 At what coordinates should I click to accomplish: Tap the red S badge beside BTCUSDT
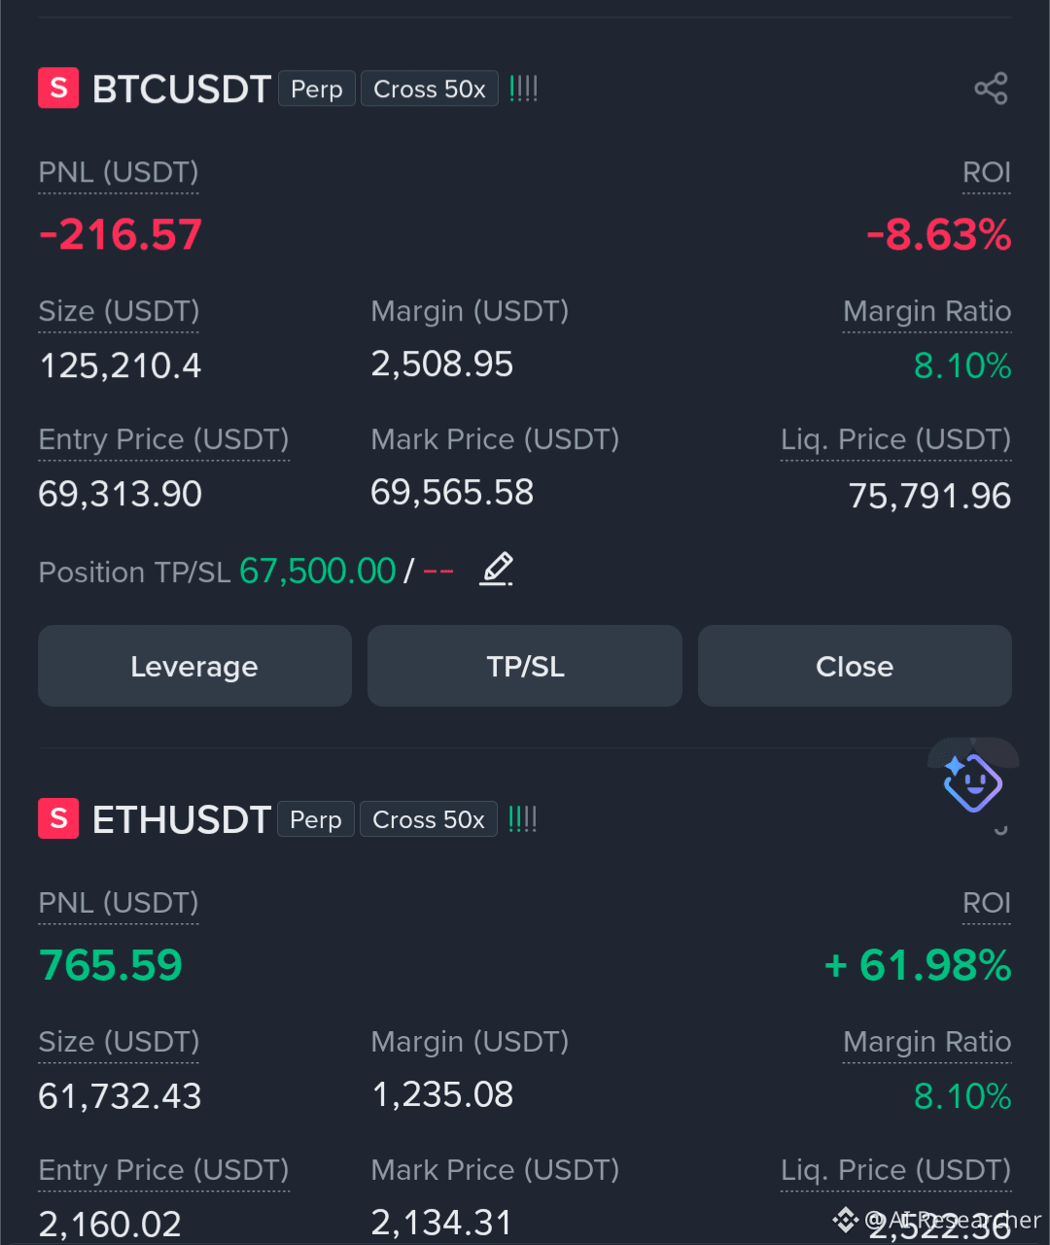58,88
